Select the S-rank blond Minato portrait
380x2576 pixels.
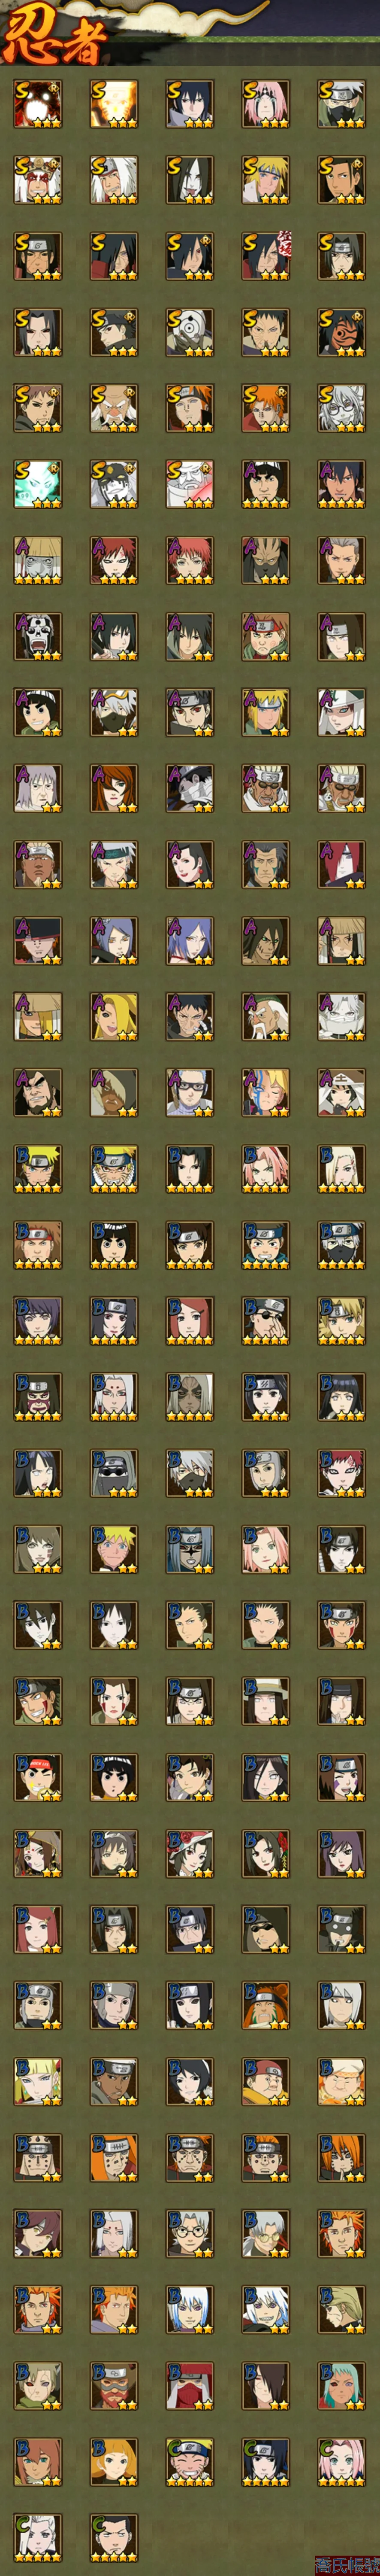click(266, 180)
